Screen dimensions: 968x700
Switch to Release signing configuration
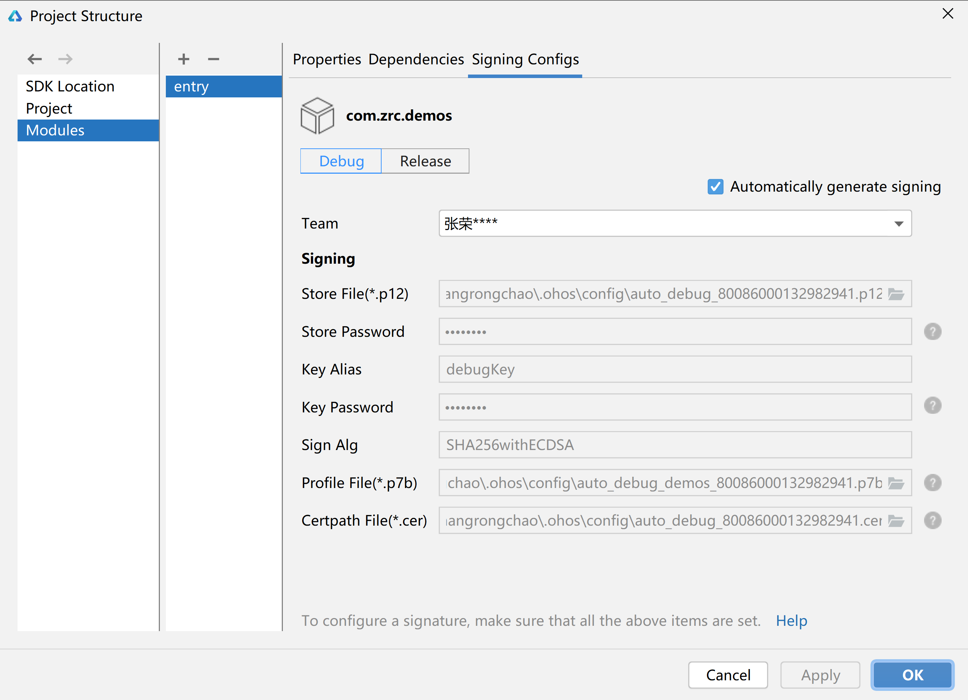[x=425, y=160]
